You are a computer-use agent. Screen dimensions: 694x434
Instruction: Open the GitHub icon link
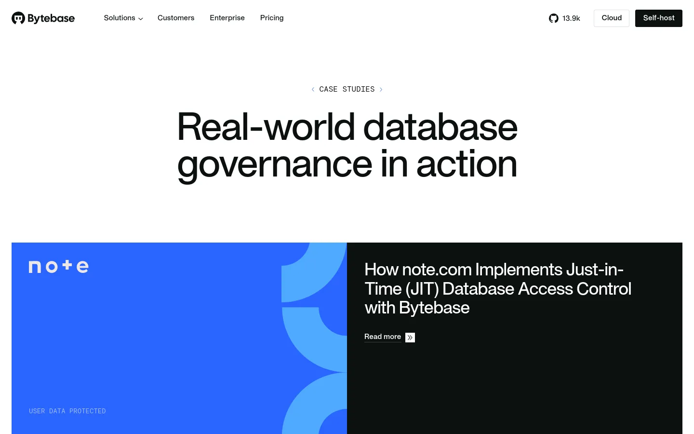click(x=553, y=18)
